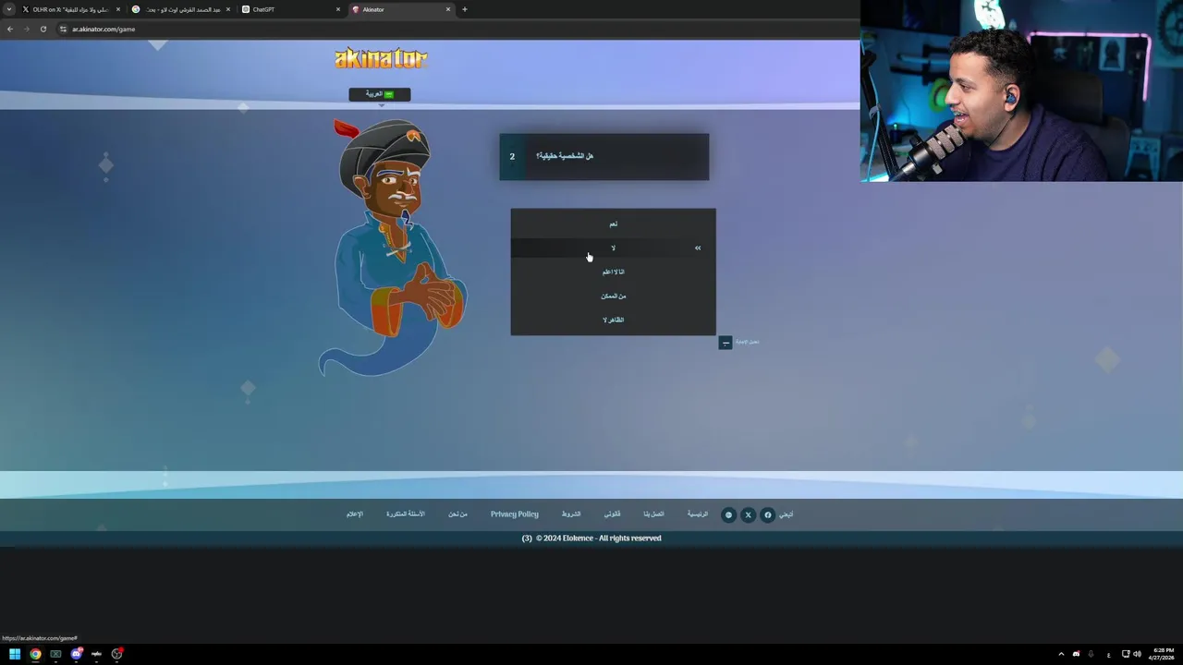Switch to the Google search tab
1183x665 pixels.
(180, 9)
